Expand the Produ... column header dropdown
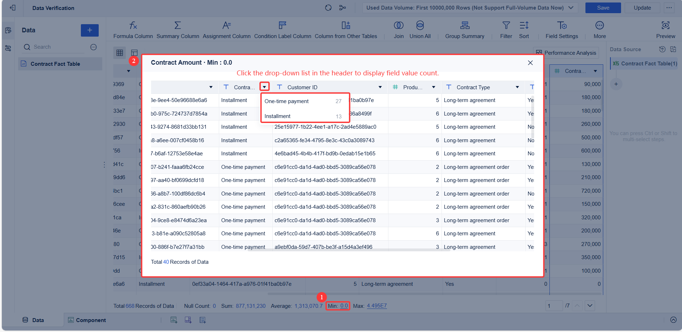This screenshot has height=332, width=682. coord(434,87)
